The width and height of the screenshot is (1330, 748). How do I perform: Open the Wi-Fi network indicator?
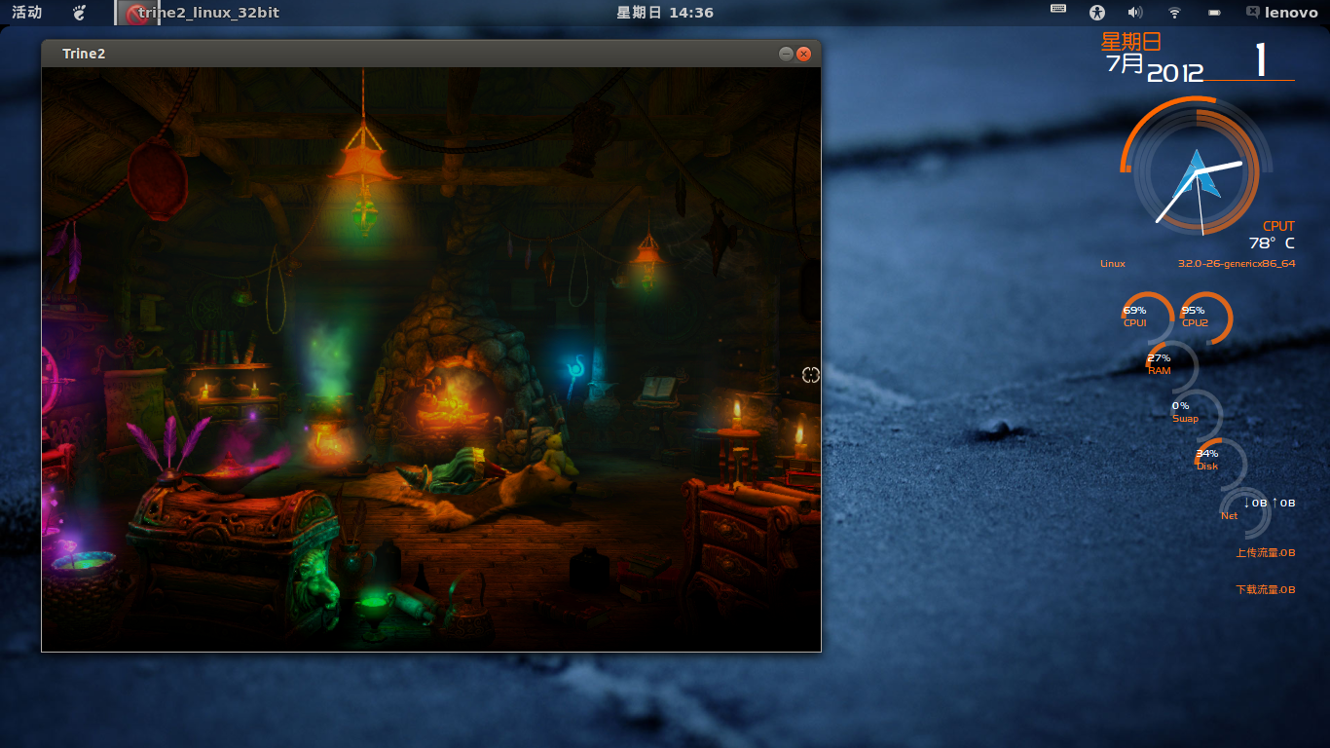click(x=1175, y=13)
